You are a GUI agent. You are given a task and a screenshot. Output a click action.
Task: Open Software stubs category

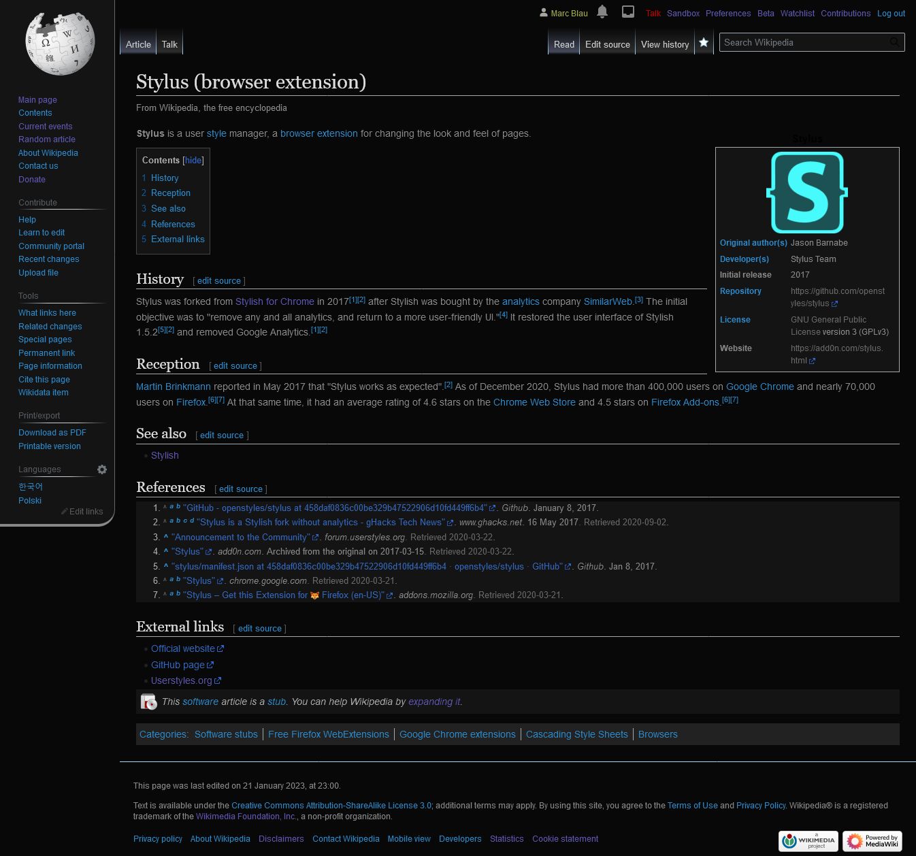click(x=226, y=735)
